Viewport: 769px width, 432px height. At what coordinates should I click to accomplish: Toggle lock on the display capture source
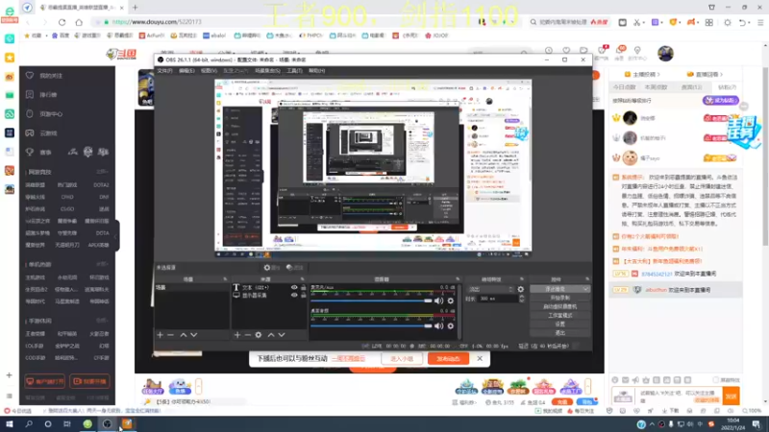[x=304, y=296]
